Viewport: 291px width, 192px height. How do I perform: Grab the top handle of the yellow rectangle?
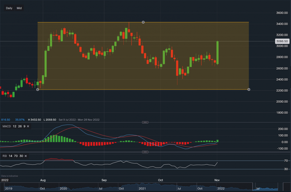[x=143, y=22]
